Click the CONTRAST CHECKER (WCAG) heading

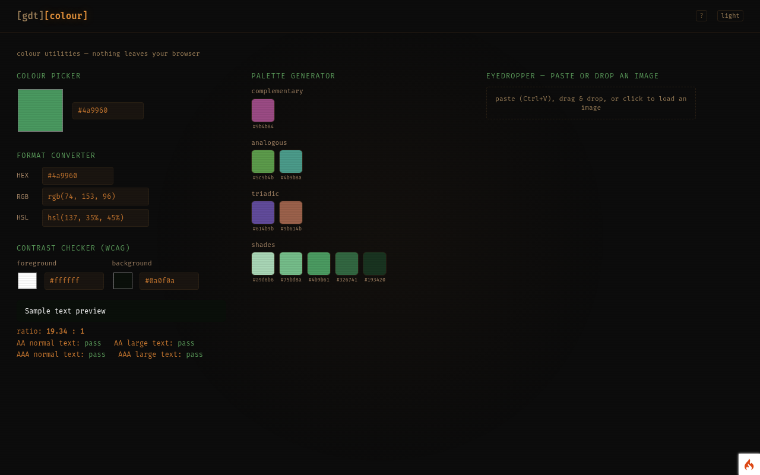coord(74,248)
